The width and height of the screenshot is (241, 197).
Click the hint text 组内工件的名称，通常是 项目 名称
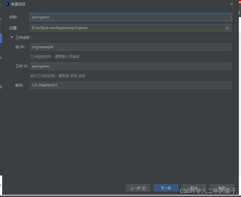(x=58, y=76)
